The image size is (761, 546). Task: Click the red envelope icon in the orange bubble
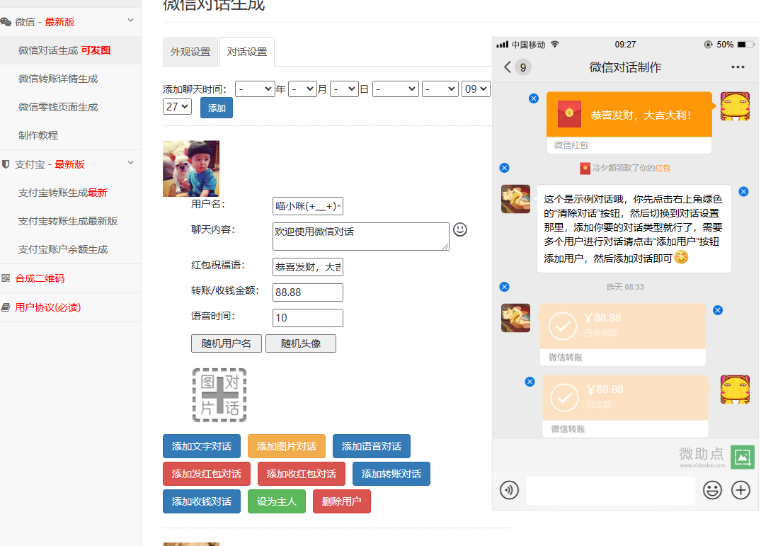569,114
